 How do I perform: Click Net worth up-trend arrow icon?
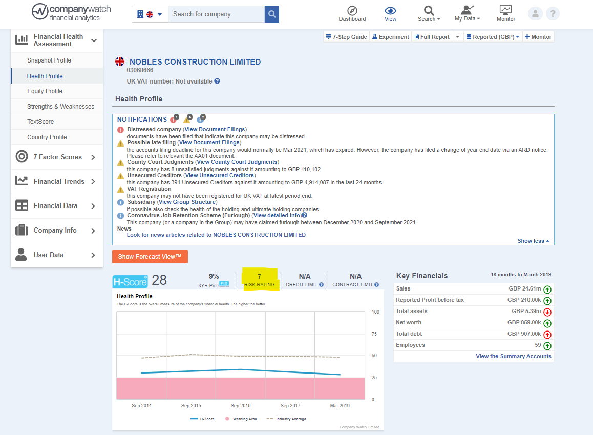coord(547,323)
